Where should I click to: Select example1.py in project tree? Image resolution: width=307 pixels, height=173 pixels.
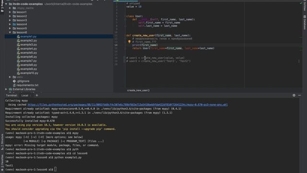28,37
